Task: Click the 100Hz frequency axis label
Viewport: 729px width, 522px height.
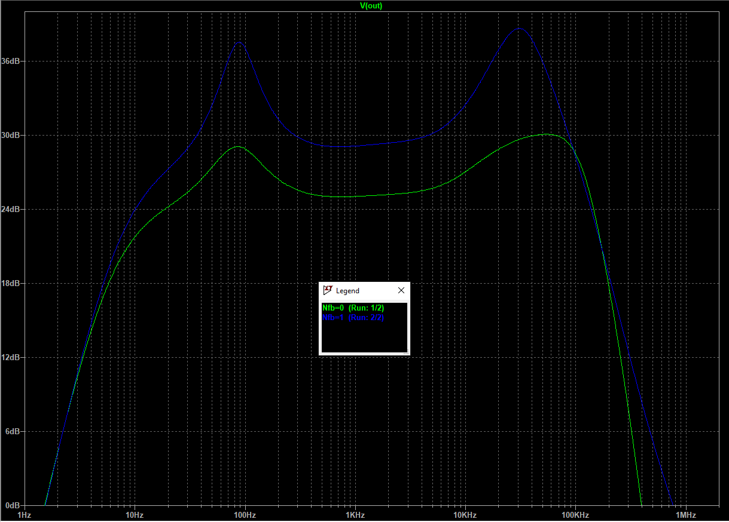Action: [x=245, y=515]
